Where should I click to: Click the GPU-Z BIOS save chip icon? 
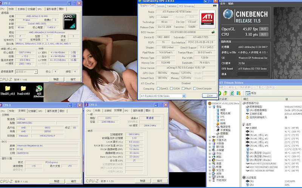213,32
